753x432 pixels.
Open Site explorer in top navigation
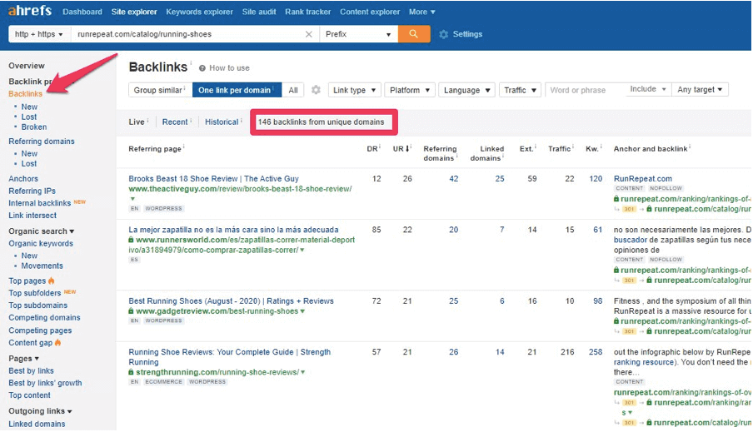134,12
